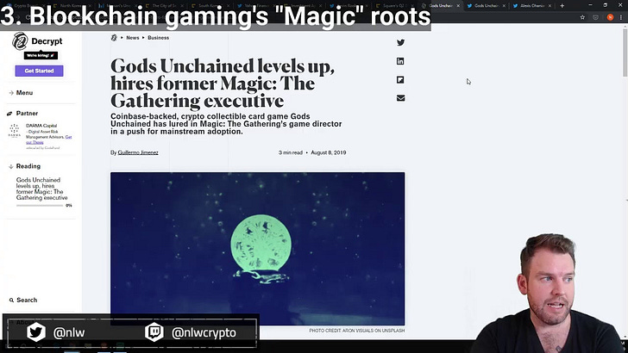Close the Twitter Gods Unchained tab
Image resolution: width=628 pixels, height=353 pixels.
504,6
